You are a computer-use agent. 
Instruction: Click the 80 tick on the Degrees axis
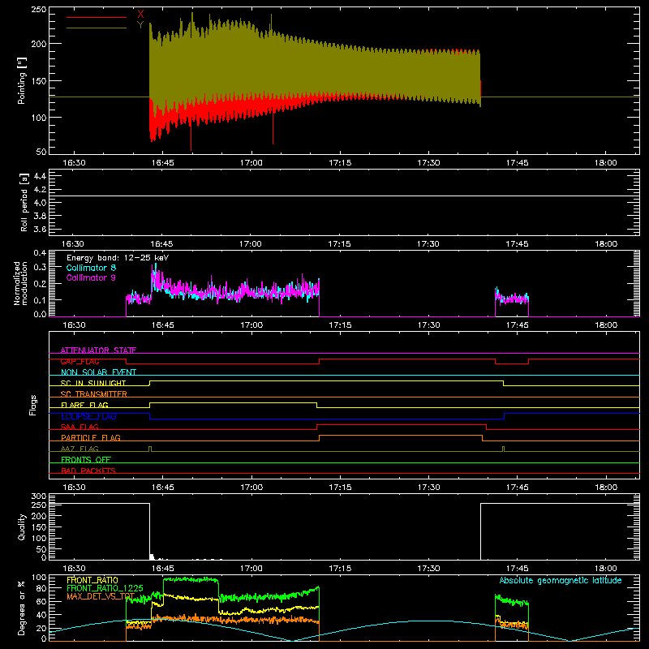click(x=41, y=587)
